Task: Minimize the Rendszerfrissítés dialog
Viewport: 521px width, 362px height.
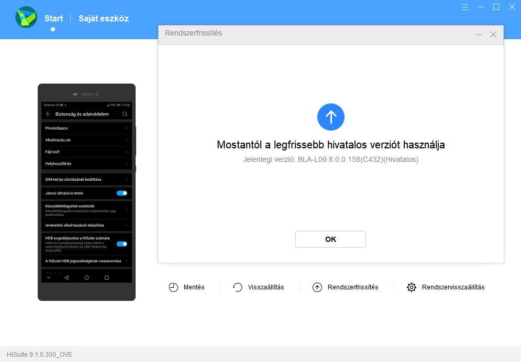Action: click(479, 34)
